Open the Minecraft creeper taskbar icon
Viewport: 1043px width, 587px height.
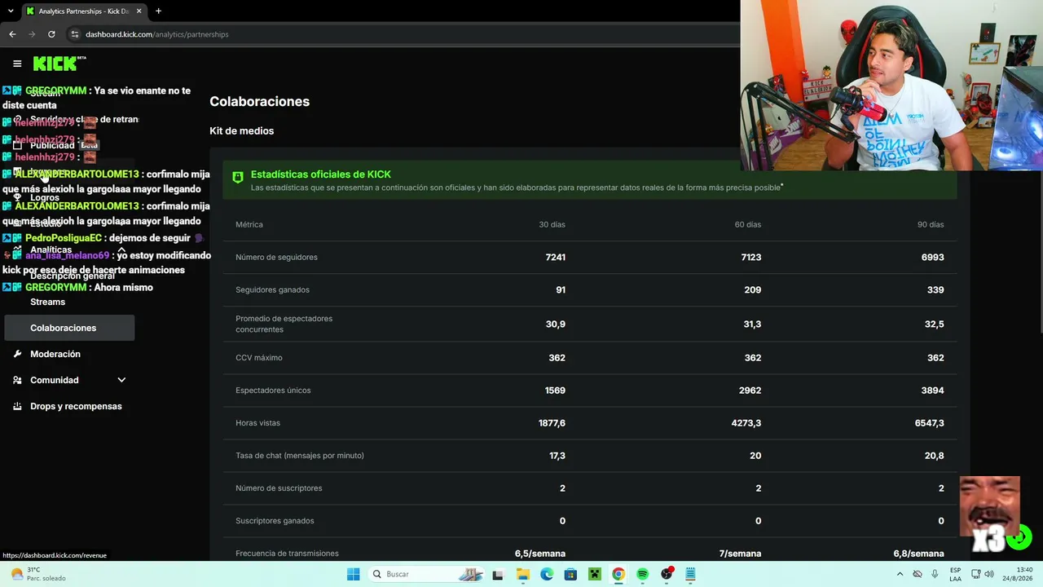point(595,574)
